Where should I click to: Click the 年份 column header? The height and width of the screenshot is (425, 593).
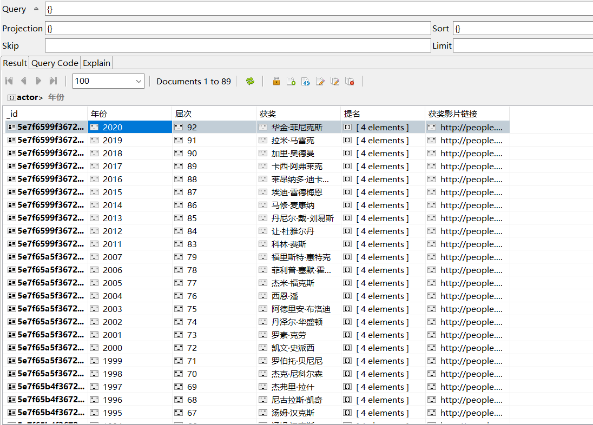coord(130,114)
